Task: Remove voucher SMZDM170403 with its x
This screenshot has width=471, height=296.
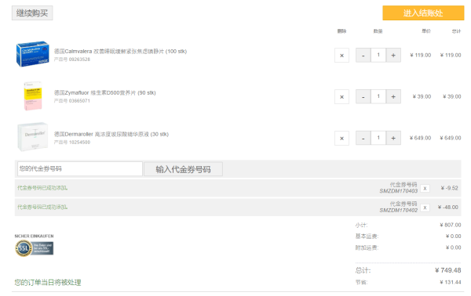Action: pyautogui.click(x=425, y=188)
